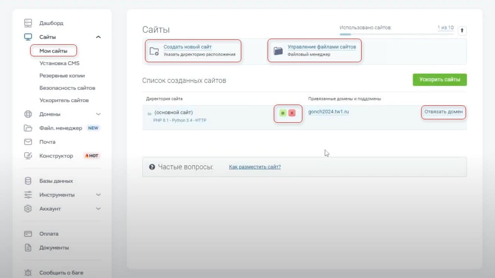Click the Почта envelope icon
The width and height of the screenshot is (495, 278).
click(x=28, y=142)
